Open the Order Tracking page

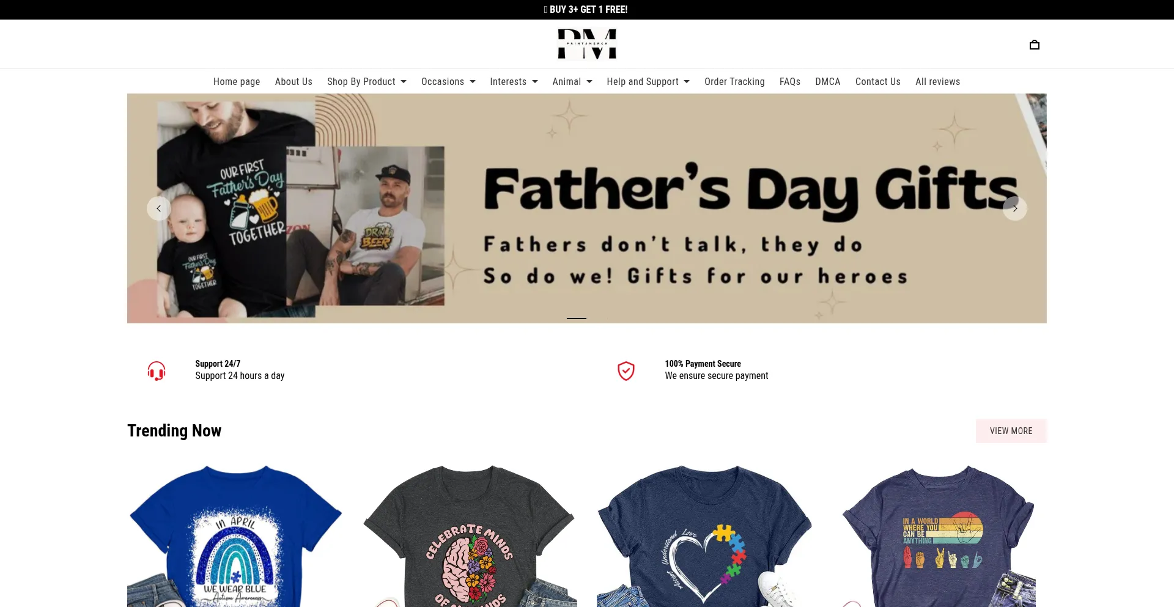pos(734,82)
